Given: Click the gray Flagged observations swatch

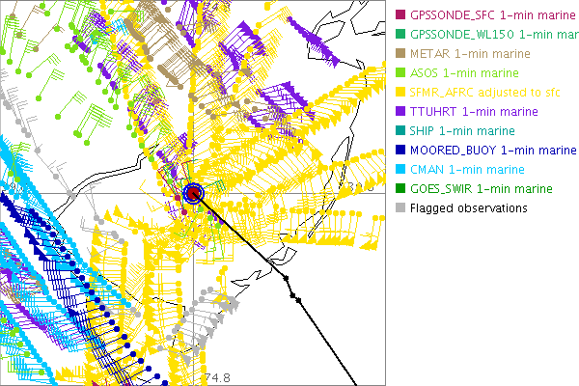Looking at the screenshot, I should [400, 207].
